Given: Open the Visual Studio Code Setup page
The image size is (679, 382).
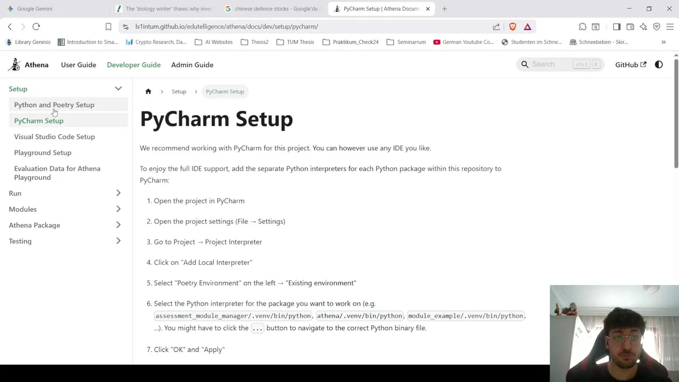Looking at the screenshot, I should [x=55, y=136].
